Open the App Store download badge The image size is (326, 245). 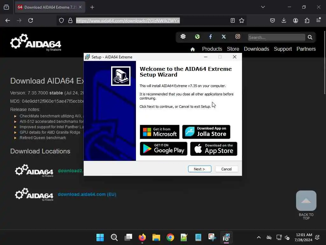point(214,149)
